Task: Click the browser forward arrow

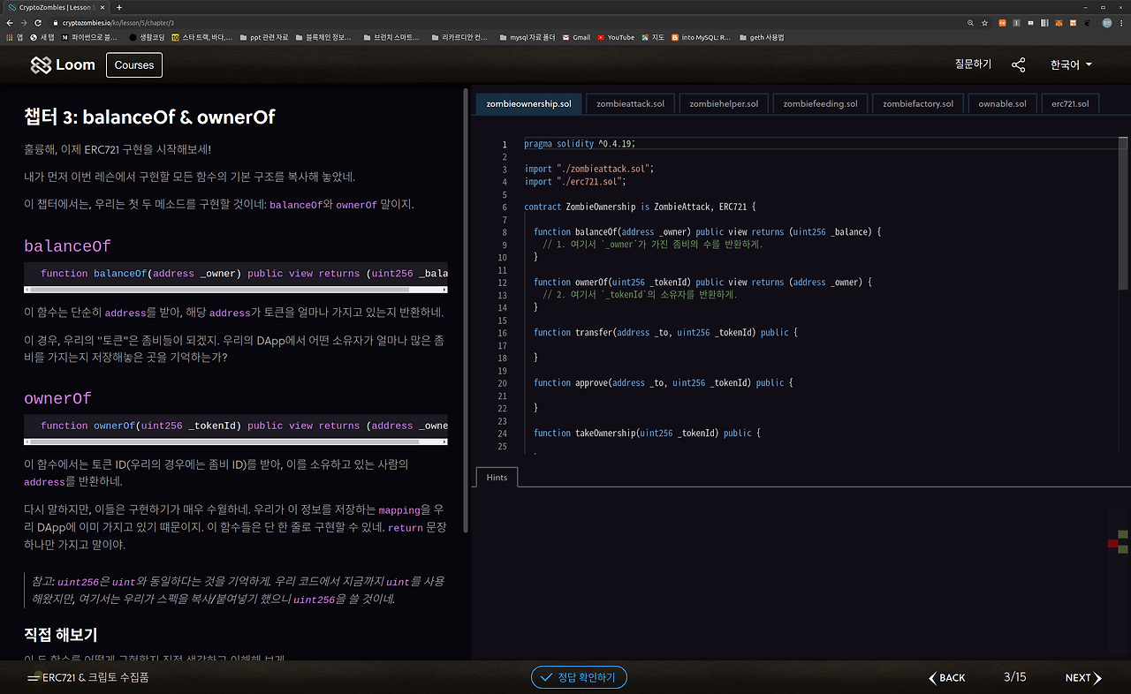Action: pos(24,22)
